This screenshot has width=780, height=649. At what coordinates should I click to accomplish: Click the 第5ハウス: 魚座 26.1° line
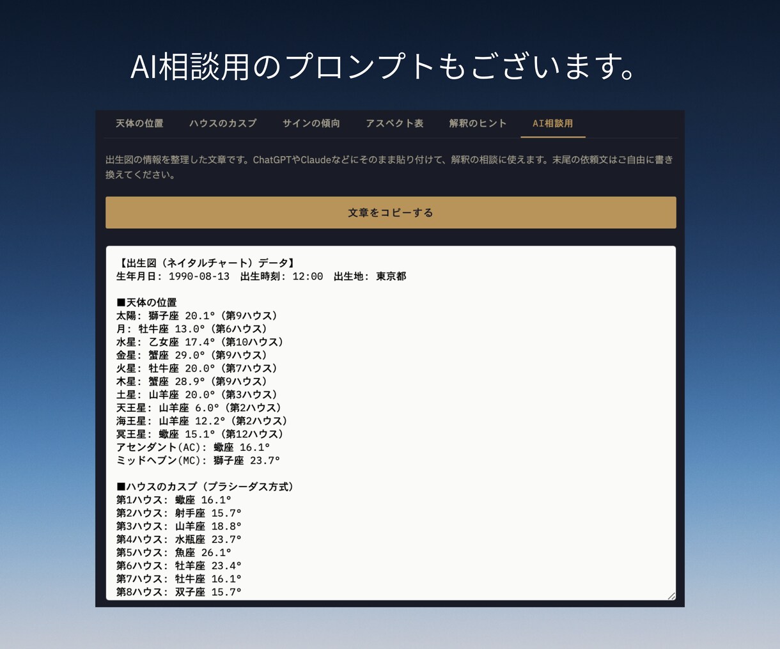[x=174, y=552]
